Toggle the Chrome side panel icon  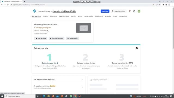coord(166,5)
